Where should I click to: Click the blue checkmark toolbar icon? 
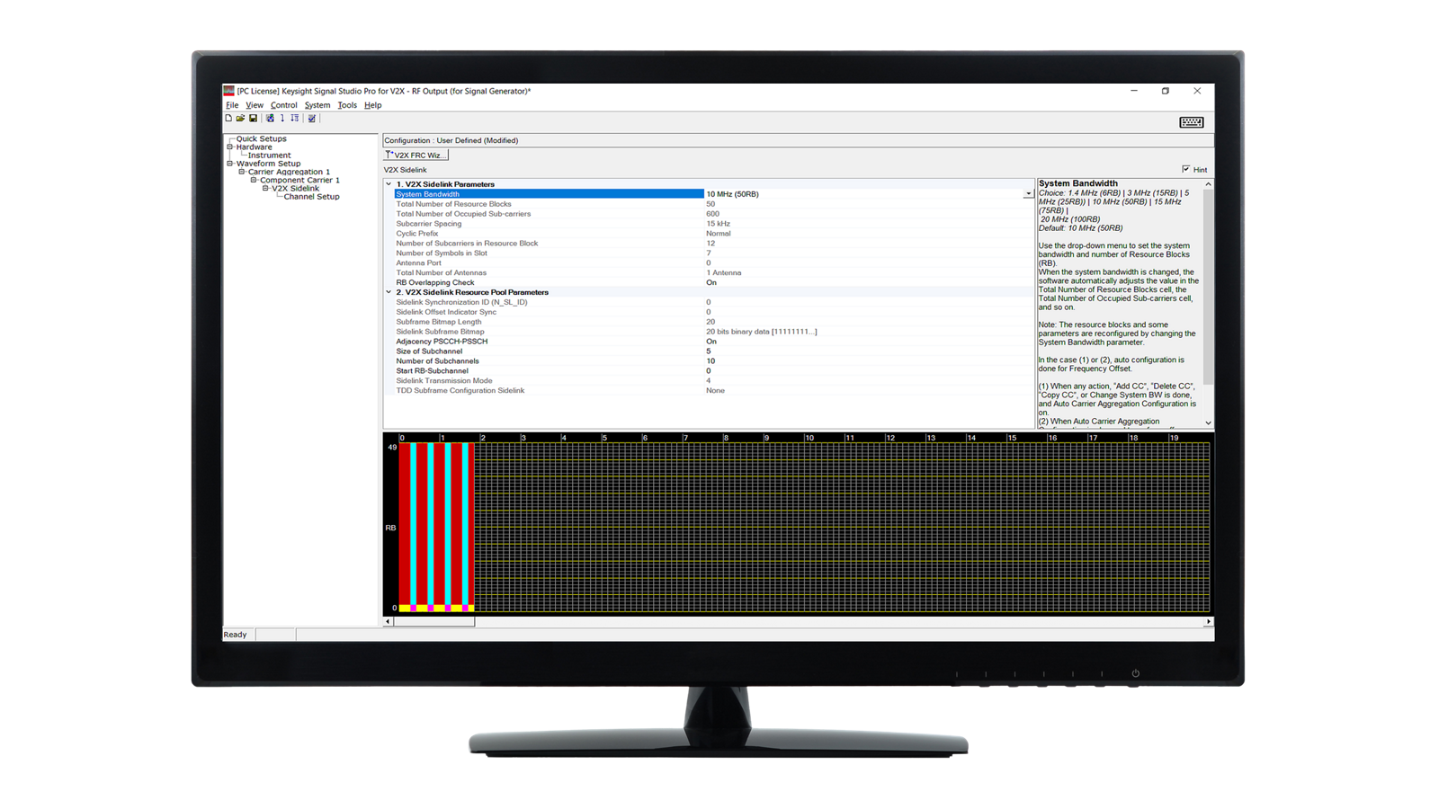(312, 118)
